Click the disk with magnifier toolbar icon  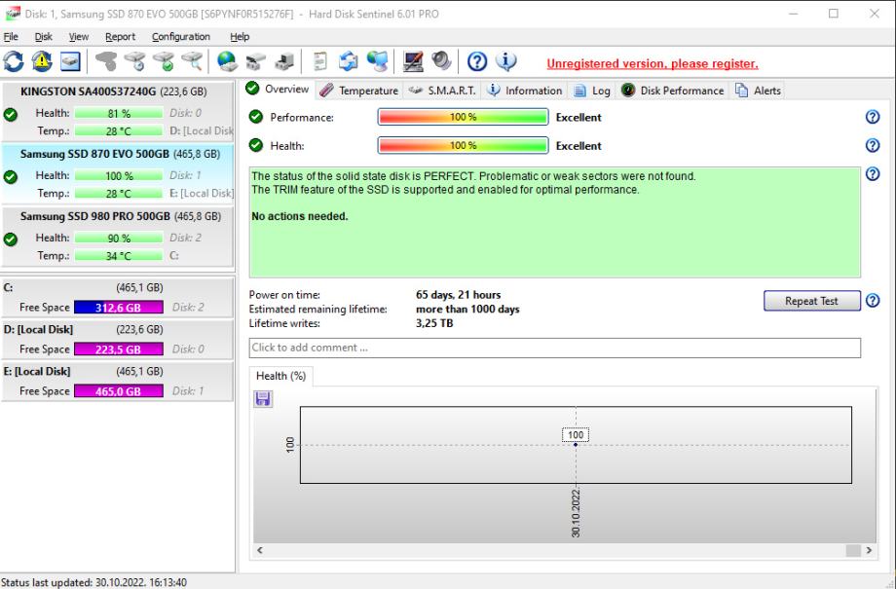[x=193, y=61]
